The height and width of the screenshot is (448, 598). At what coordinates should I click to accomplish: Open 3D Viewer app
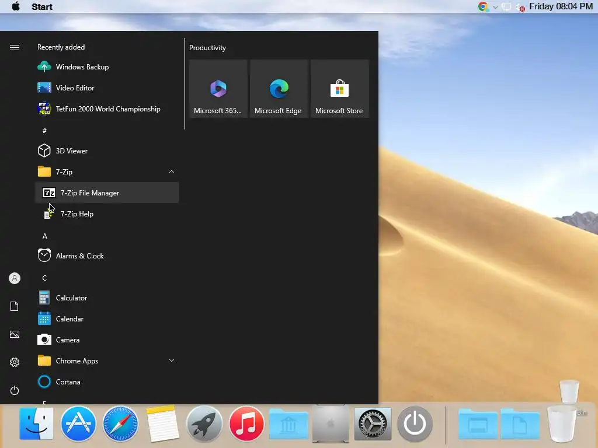click(x=107, y=151)
